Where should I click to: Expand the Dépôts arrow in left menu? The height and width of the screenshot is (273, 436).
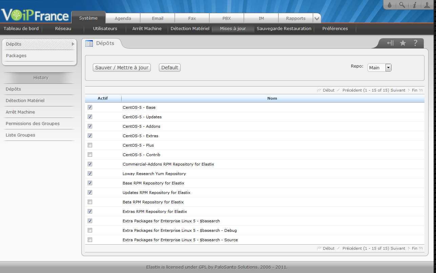coord(73,44)
